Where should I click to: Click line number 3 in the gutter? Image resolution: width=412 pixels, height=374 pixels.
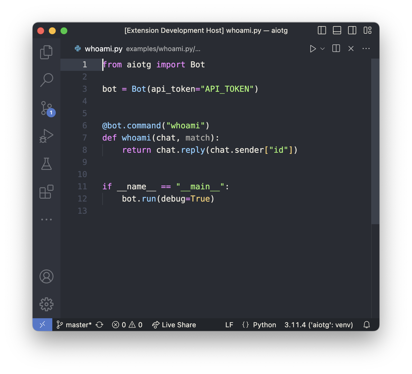(x=85, y=89)
